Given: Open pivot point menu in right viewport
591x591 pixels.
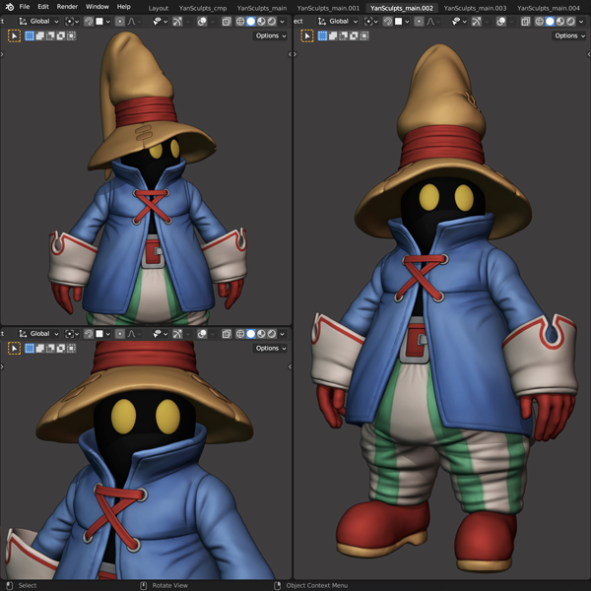Looking at the screenshot, I should (370, 22).
